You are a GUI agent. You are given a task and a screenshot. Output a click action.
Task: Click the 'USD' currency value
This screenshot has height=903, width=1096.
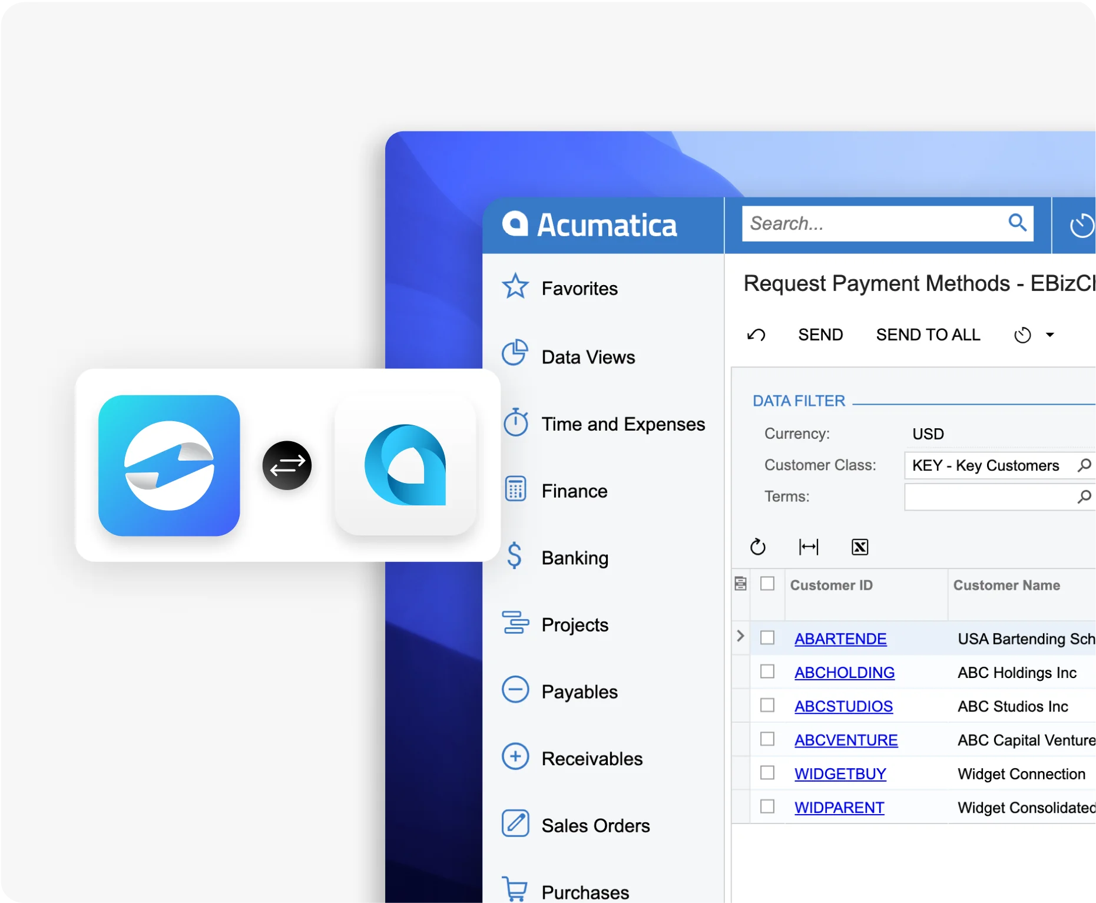point(928,434)
